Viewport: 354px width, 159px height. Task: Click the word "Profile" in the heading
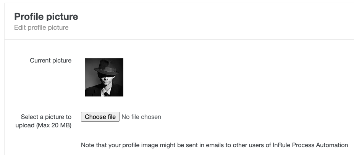29,17
